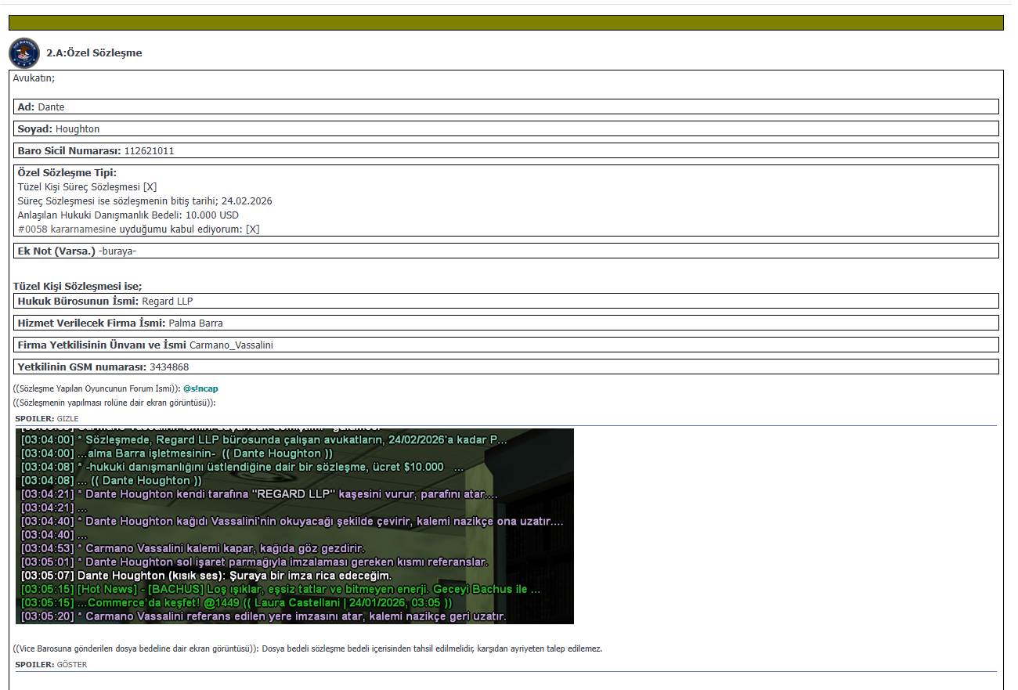Click the in-game chat log screenshot
This screenshot has height=690, width=1018.
click(294, 526)
